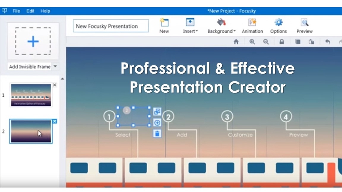Click the 'Professional & Effective' heading text
This screenshot has height=192, width=342.
click(x=208, y=68)
